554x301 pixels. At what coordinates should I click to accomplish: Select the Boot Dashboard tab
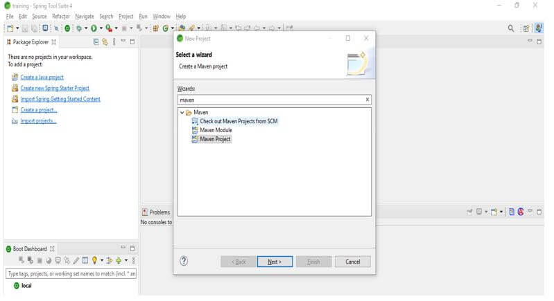(30, 249)
